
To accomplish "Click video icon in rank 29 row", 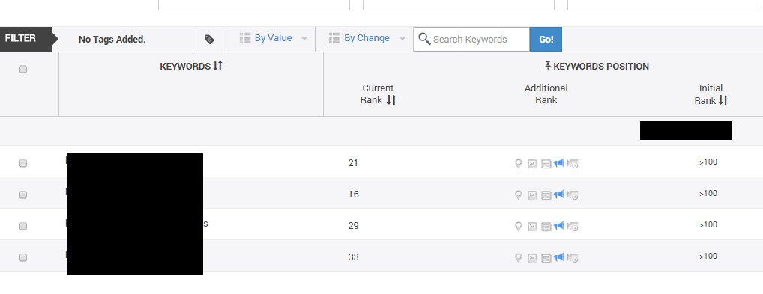I will 573,227.
